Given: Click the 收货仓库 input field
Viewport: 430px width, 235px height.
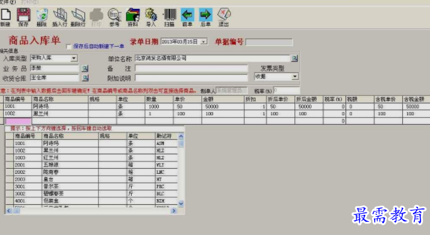Looking at the screenshot, I should (55, 78).
